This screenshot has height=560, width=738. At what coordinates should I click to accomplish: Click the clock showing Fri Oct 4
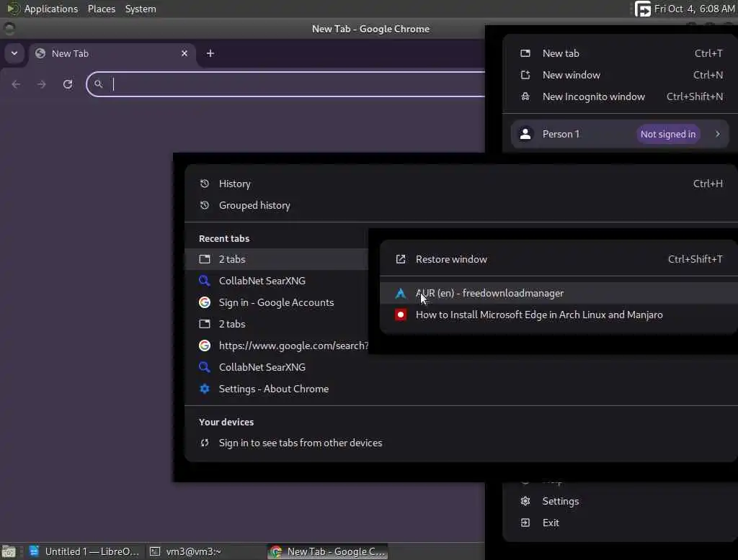point(694,9)
